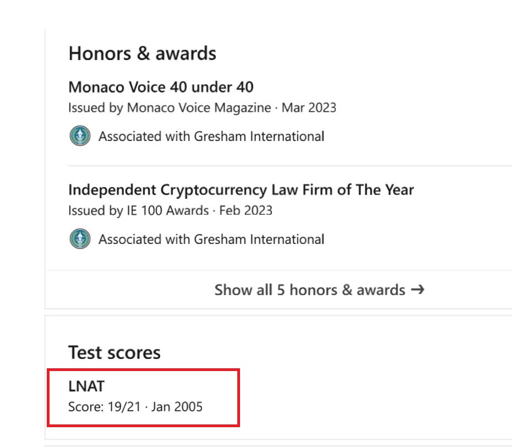512x447 pixels.
Task: Click the Monaco Voice Magazine issuer name
Action: click(199, 108)
